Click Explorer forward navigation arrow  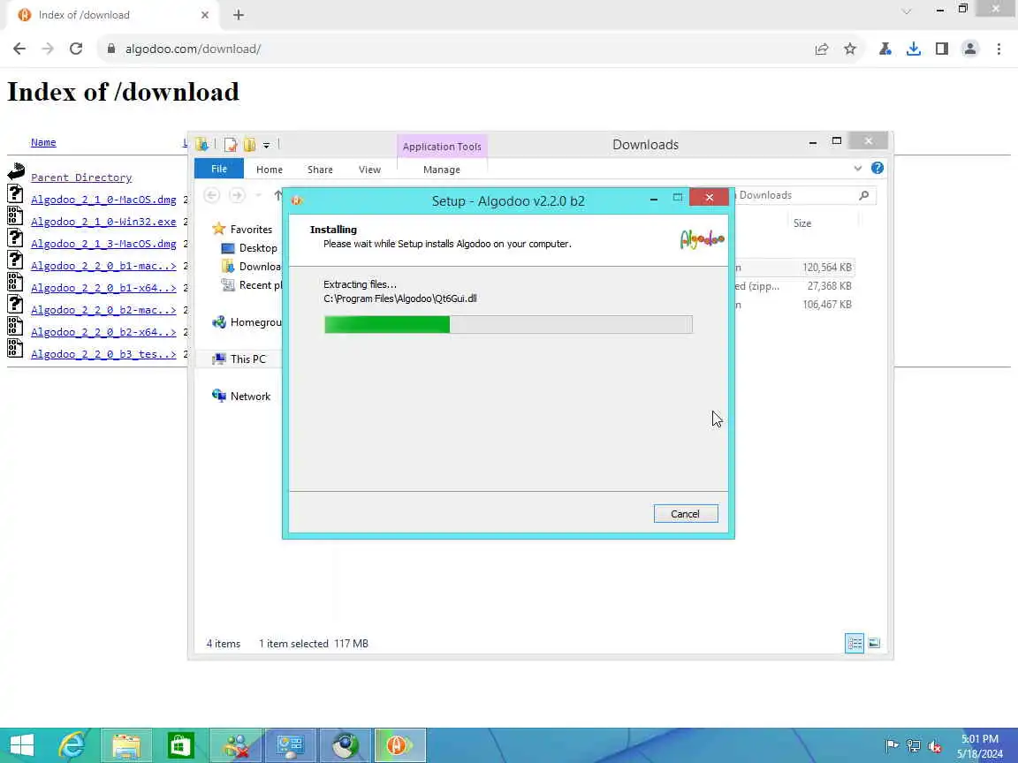[237, 195]
